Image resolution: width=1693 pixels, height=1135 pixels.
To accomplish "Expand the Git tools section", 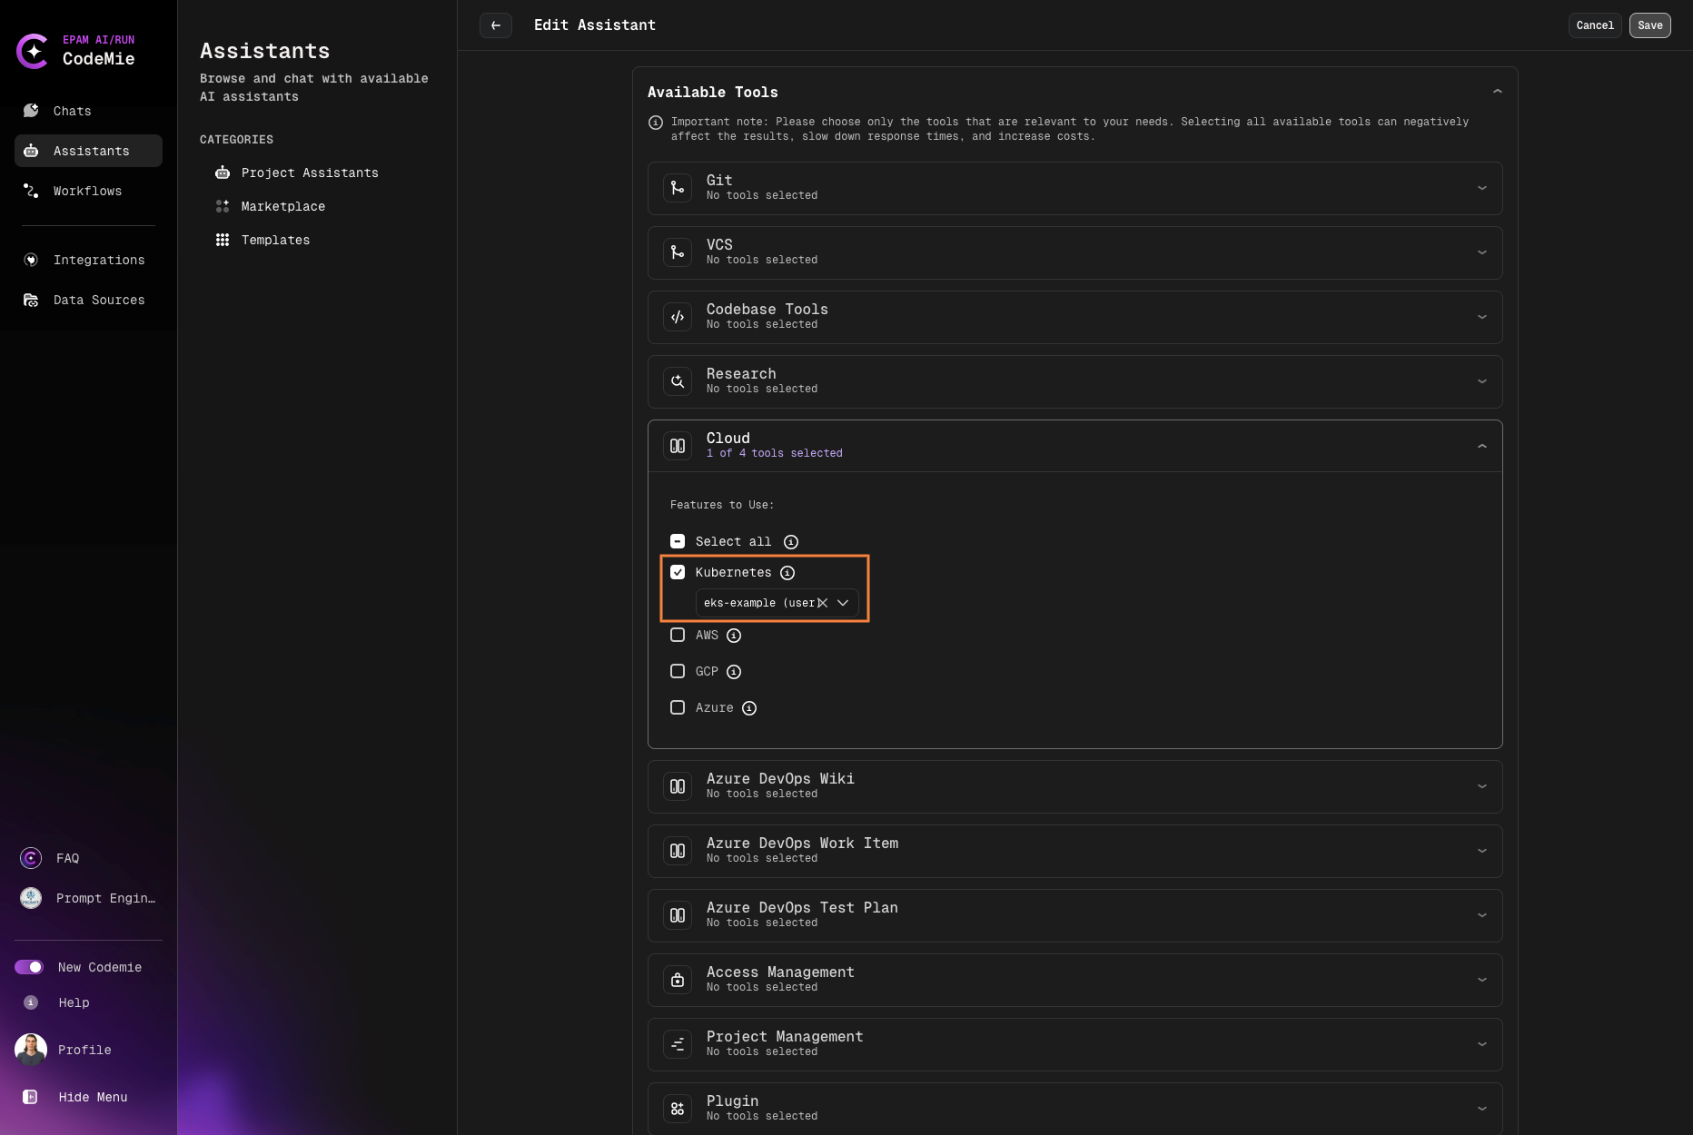I will coord(1481,188).
